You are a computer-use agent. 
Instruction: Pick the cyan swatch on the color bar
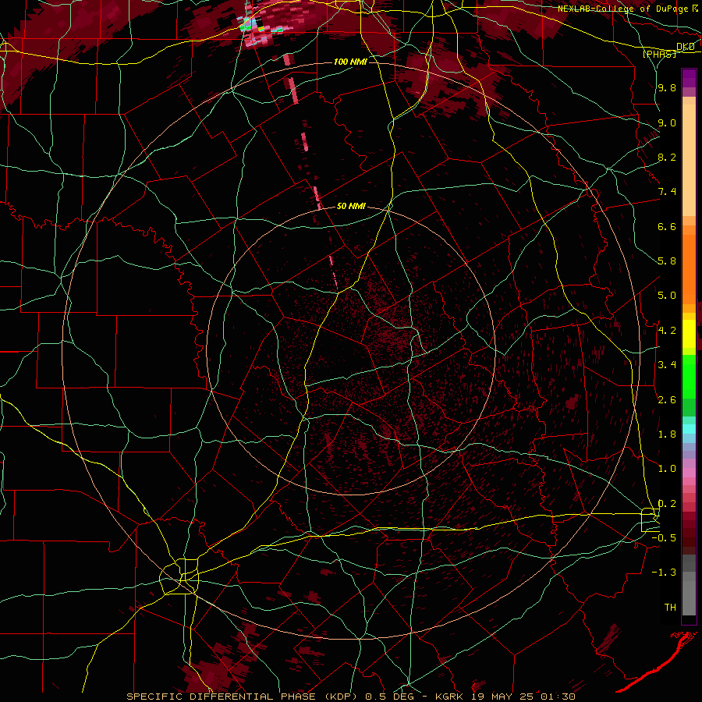[x=689, y=429]
